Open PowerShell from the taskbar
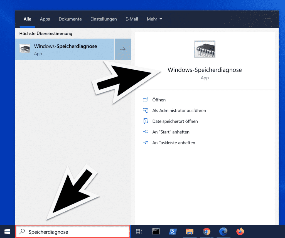This screenshot has width=285, height=238. [x=173, y=231]
